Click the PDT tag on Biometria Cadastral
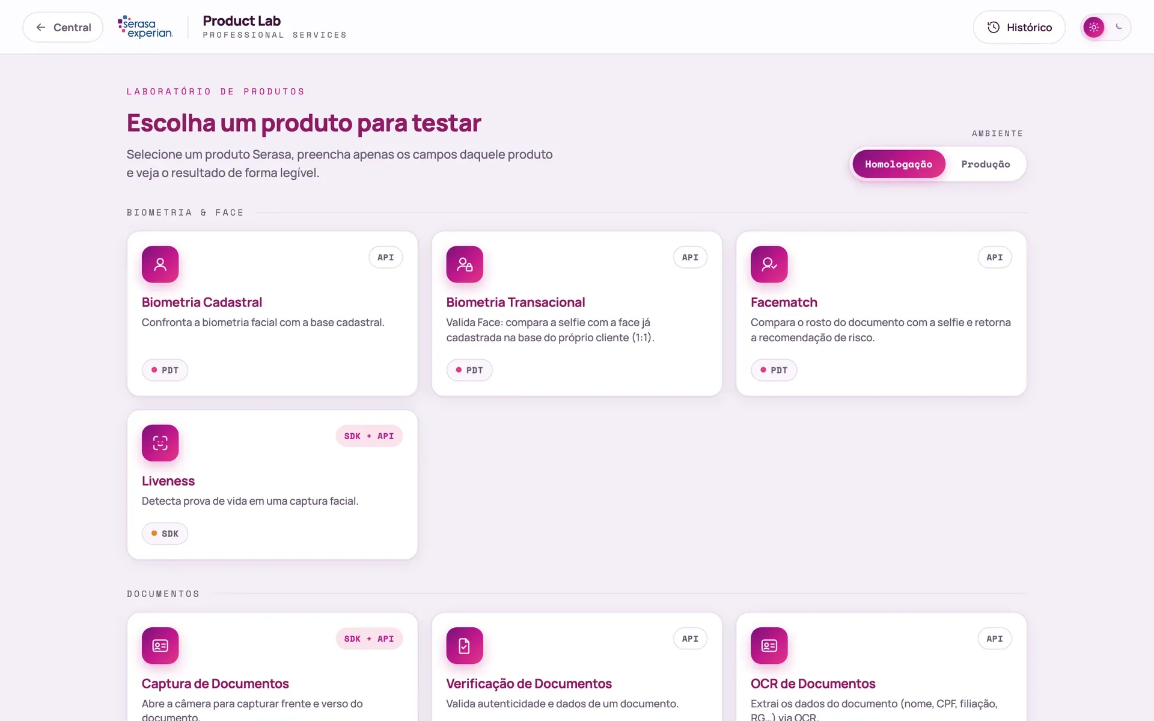The image size is (1154, 721). click(x=165, y=370)
